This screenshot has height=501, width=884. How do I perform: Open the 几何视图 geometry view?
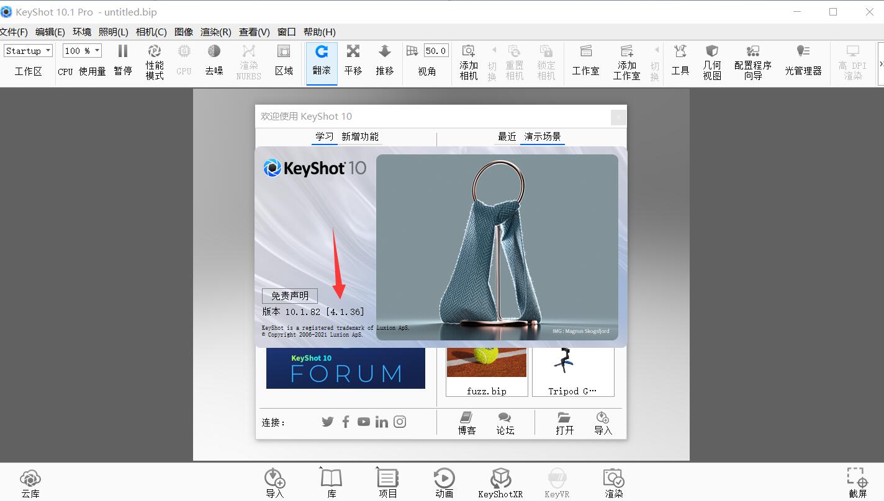tap(712, 62)
